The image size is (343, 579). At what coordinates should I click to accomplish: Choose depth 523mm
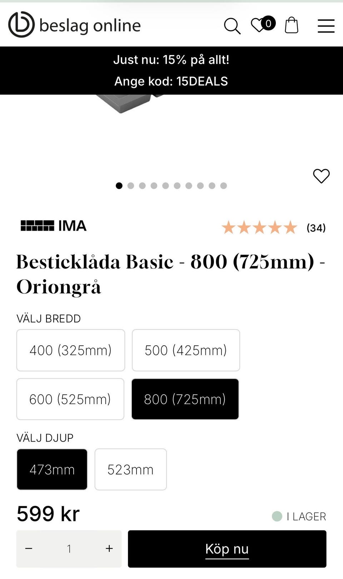[x=130, y=469]
